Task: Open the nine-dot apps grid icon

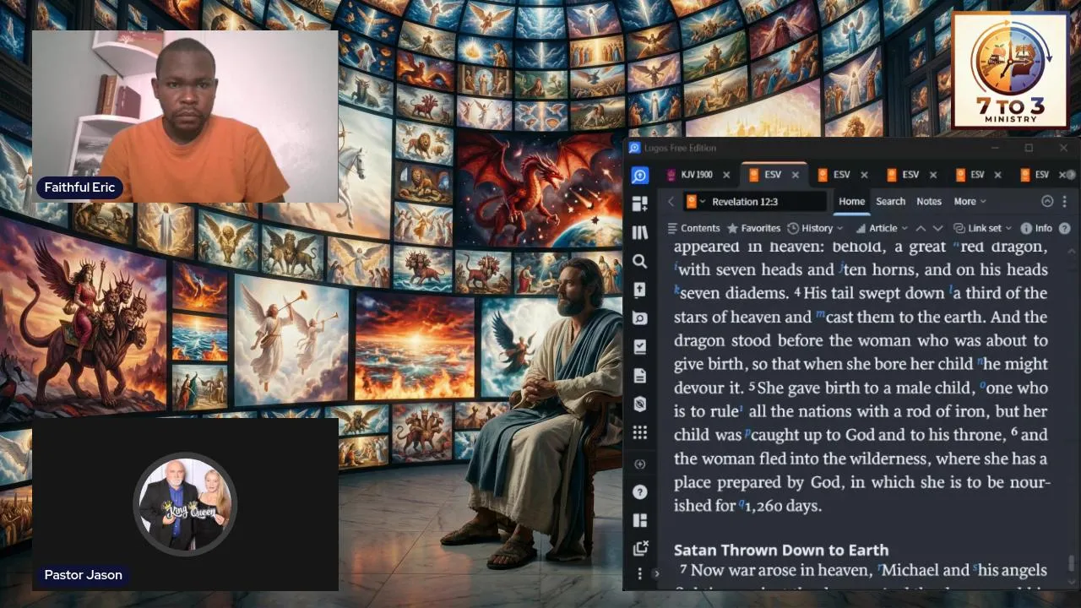Action: [x=639, y=432]
